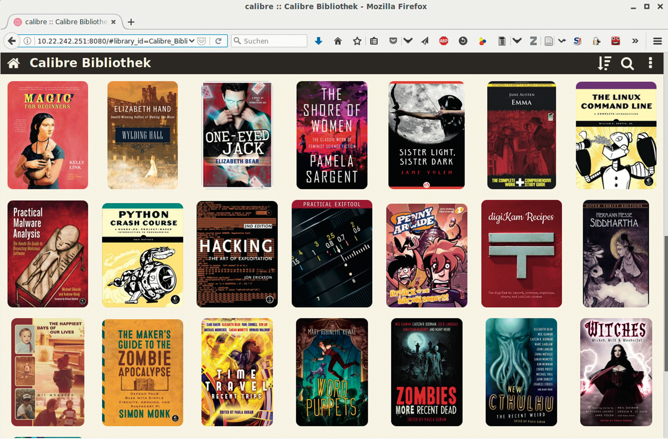The image size is (668, 448).
Task: Open the sort books icon
Action: [x=604, y=63]
